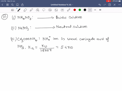
Task: Bookmark the current page
Action: [17, 5]
